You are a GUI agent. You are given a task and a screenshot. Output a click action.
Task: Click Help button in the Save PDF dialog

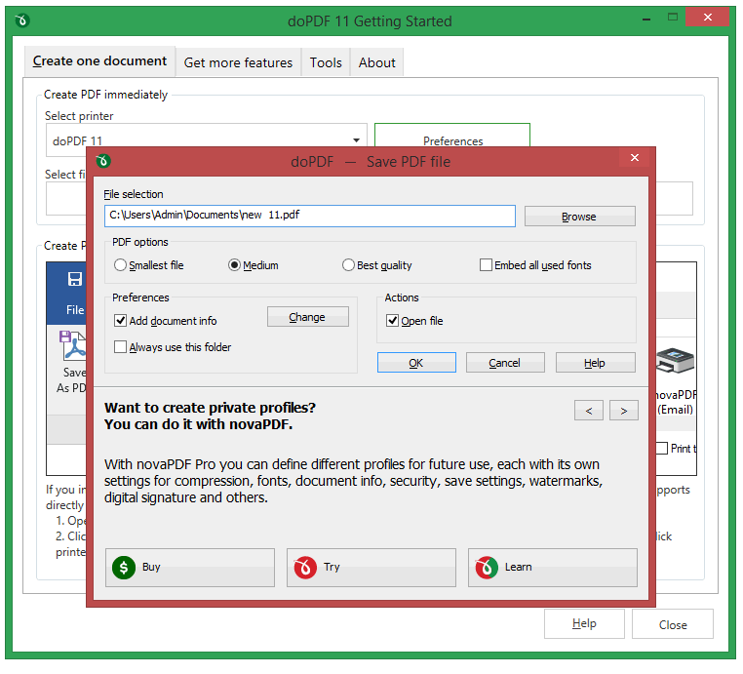tap(595, 363)
